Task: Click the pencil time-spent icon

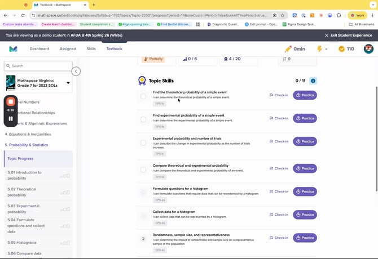Action: 288,49
